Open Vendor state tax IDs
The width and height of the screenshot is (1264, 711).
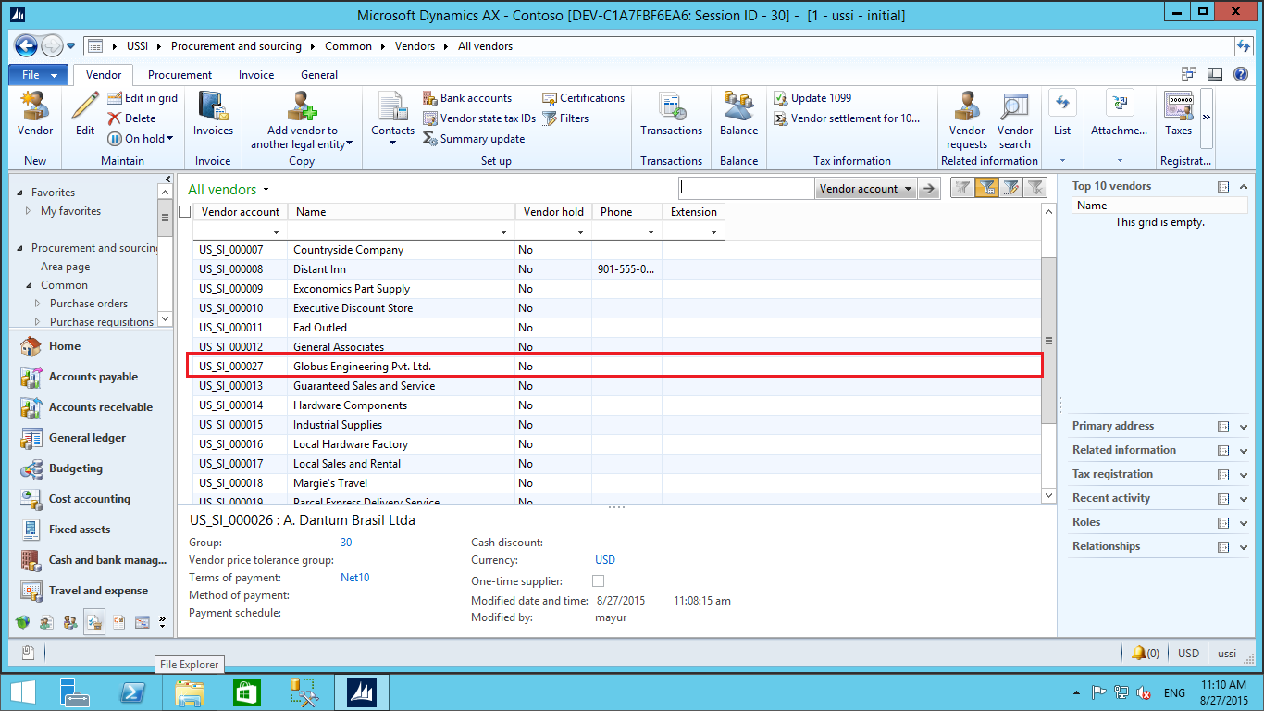(x=479, y=118)
